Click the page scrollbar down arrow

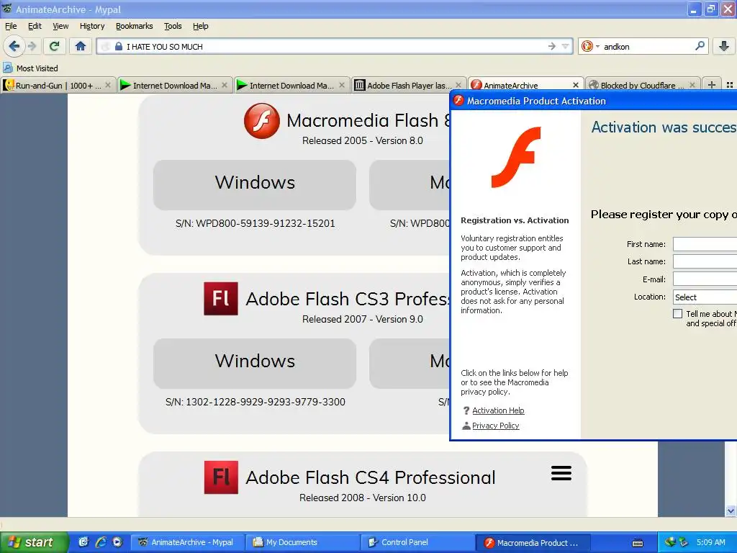tap(731, 511)
